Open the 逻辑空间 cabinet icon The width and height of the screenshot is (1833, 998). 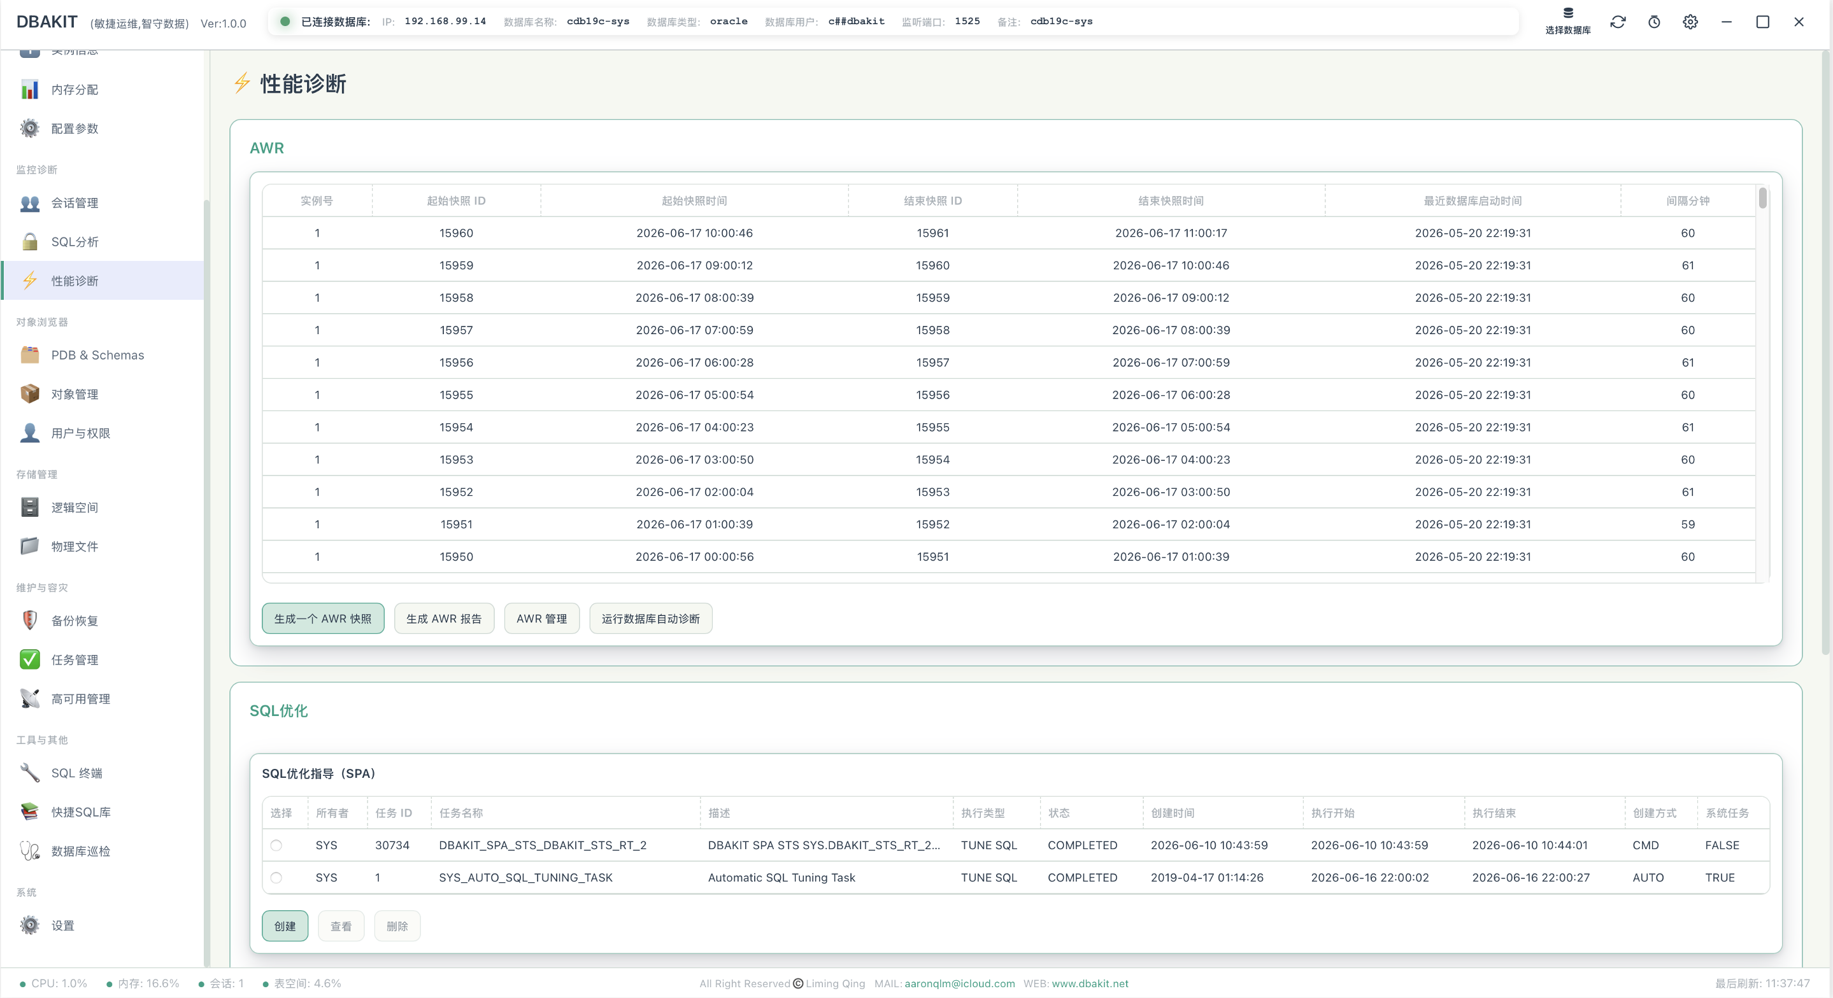click(x=30, y=507)
